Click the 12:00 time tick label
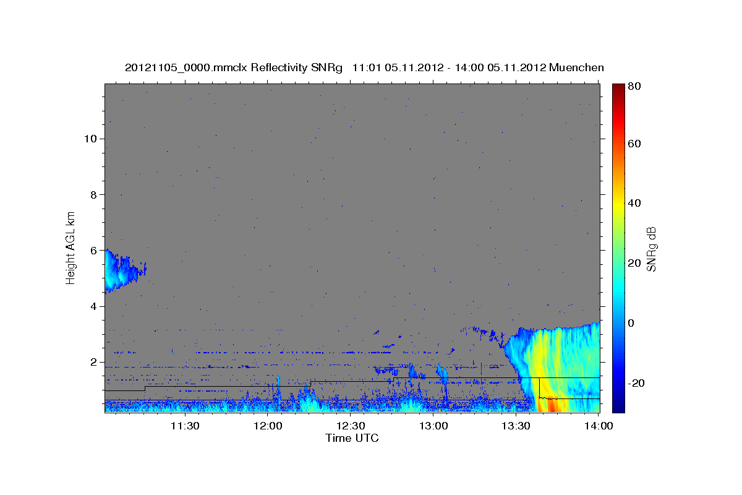Screen dimensions: 742x495 [x=268, y=426]
